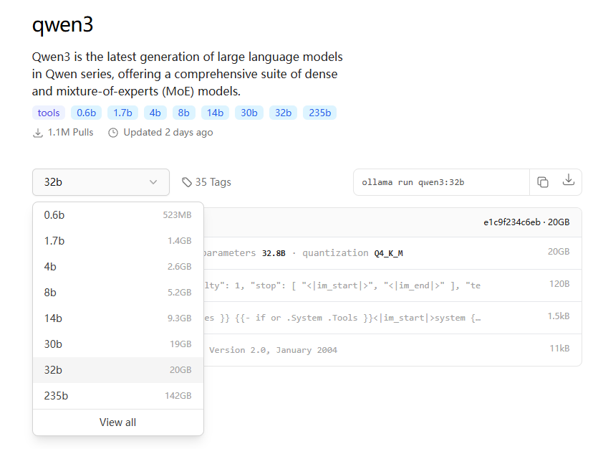Click the 235b tag badge

pos(319,113)
